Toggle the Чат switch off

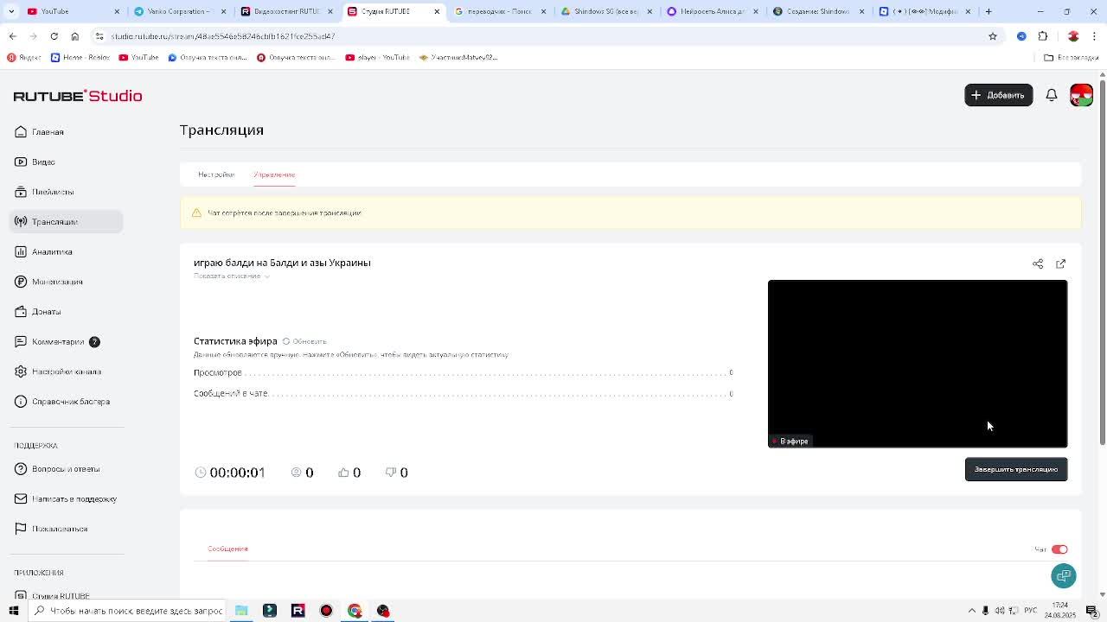[x=1059, y=549]
